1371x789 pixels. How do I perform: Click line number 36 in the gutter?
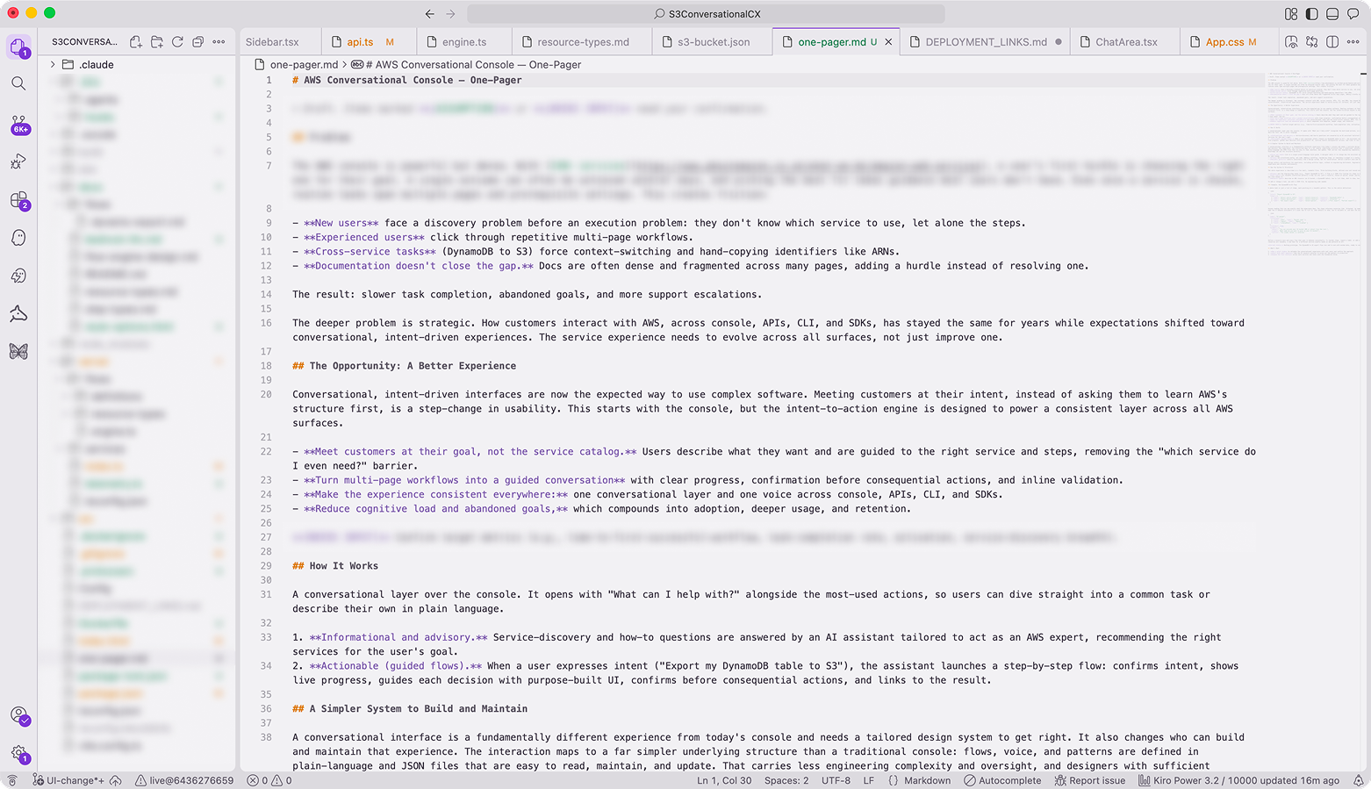point(266,709)
